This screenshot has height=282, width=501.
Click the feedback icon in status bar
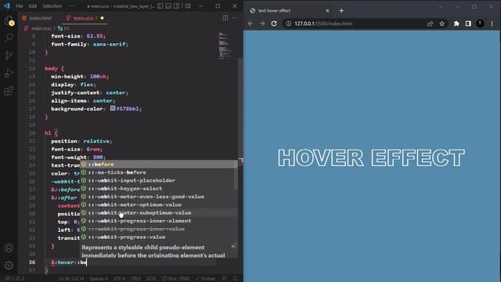pyautogui.click(x=225, y=279)
